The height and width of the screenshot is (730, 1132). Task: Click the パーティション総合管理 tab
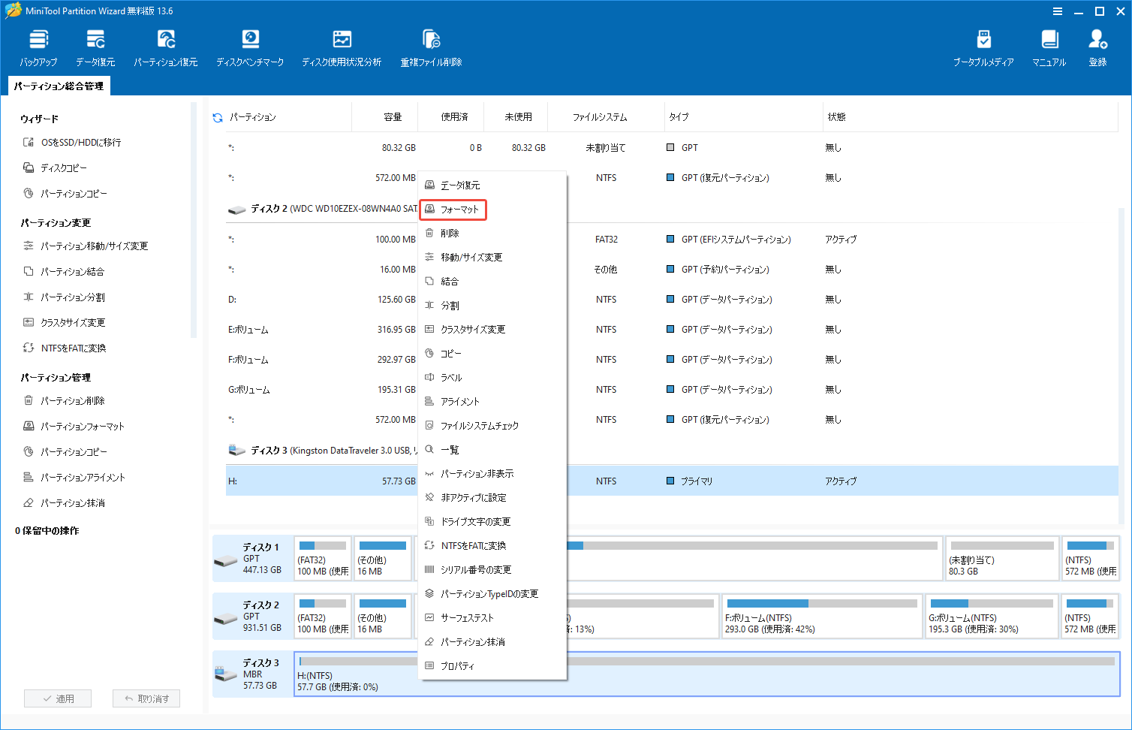pyautogui.click(x=58, y=86)
